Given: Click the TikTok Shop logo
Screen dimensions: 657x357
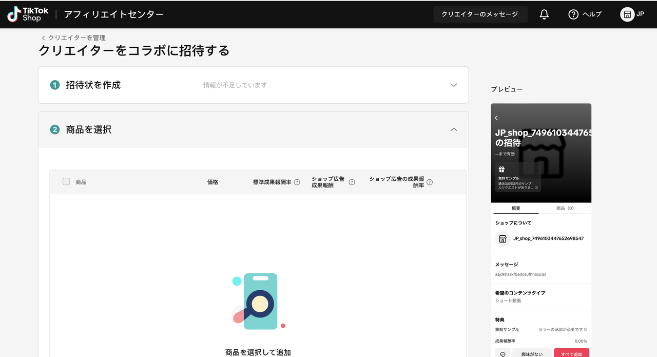Looking at the screenshot, I should coord(28,14).
